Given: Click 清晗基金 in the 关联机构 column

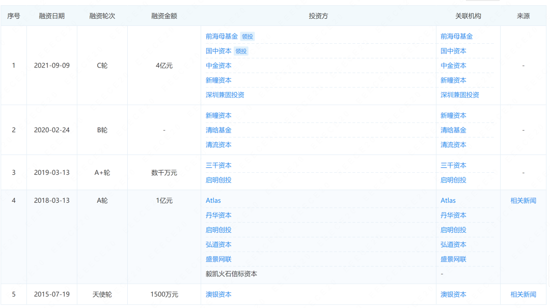Looking at the screenshot, I should pos(453,130).
